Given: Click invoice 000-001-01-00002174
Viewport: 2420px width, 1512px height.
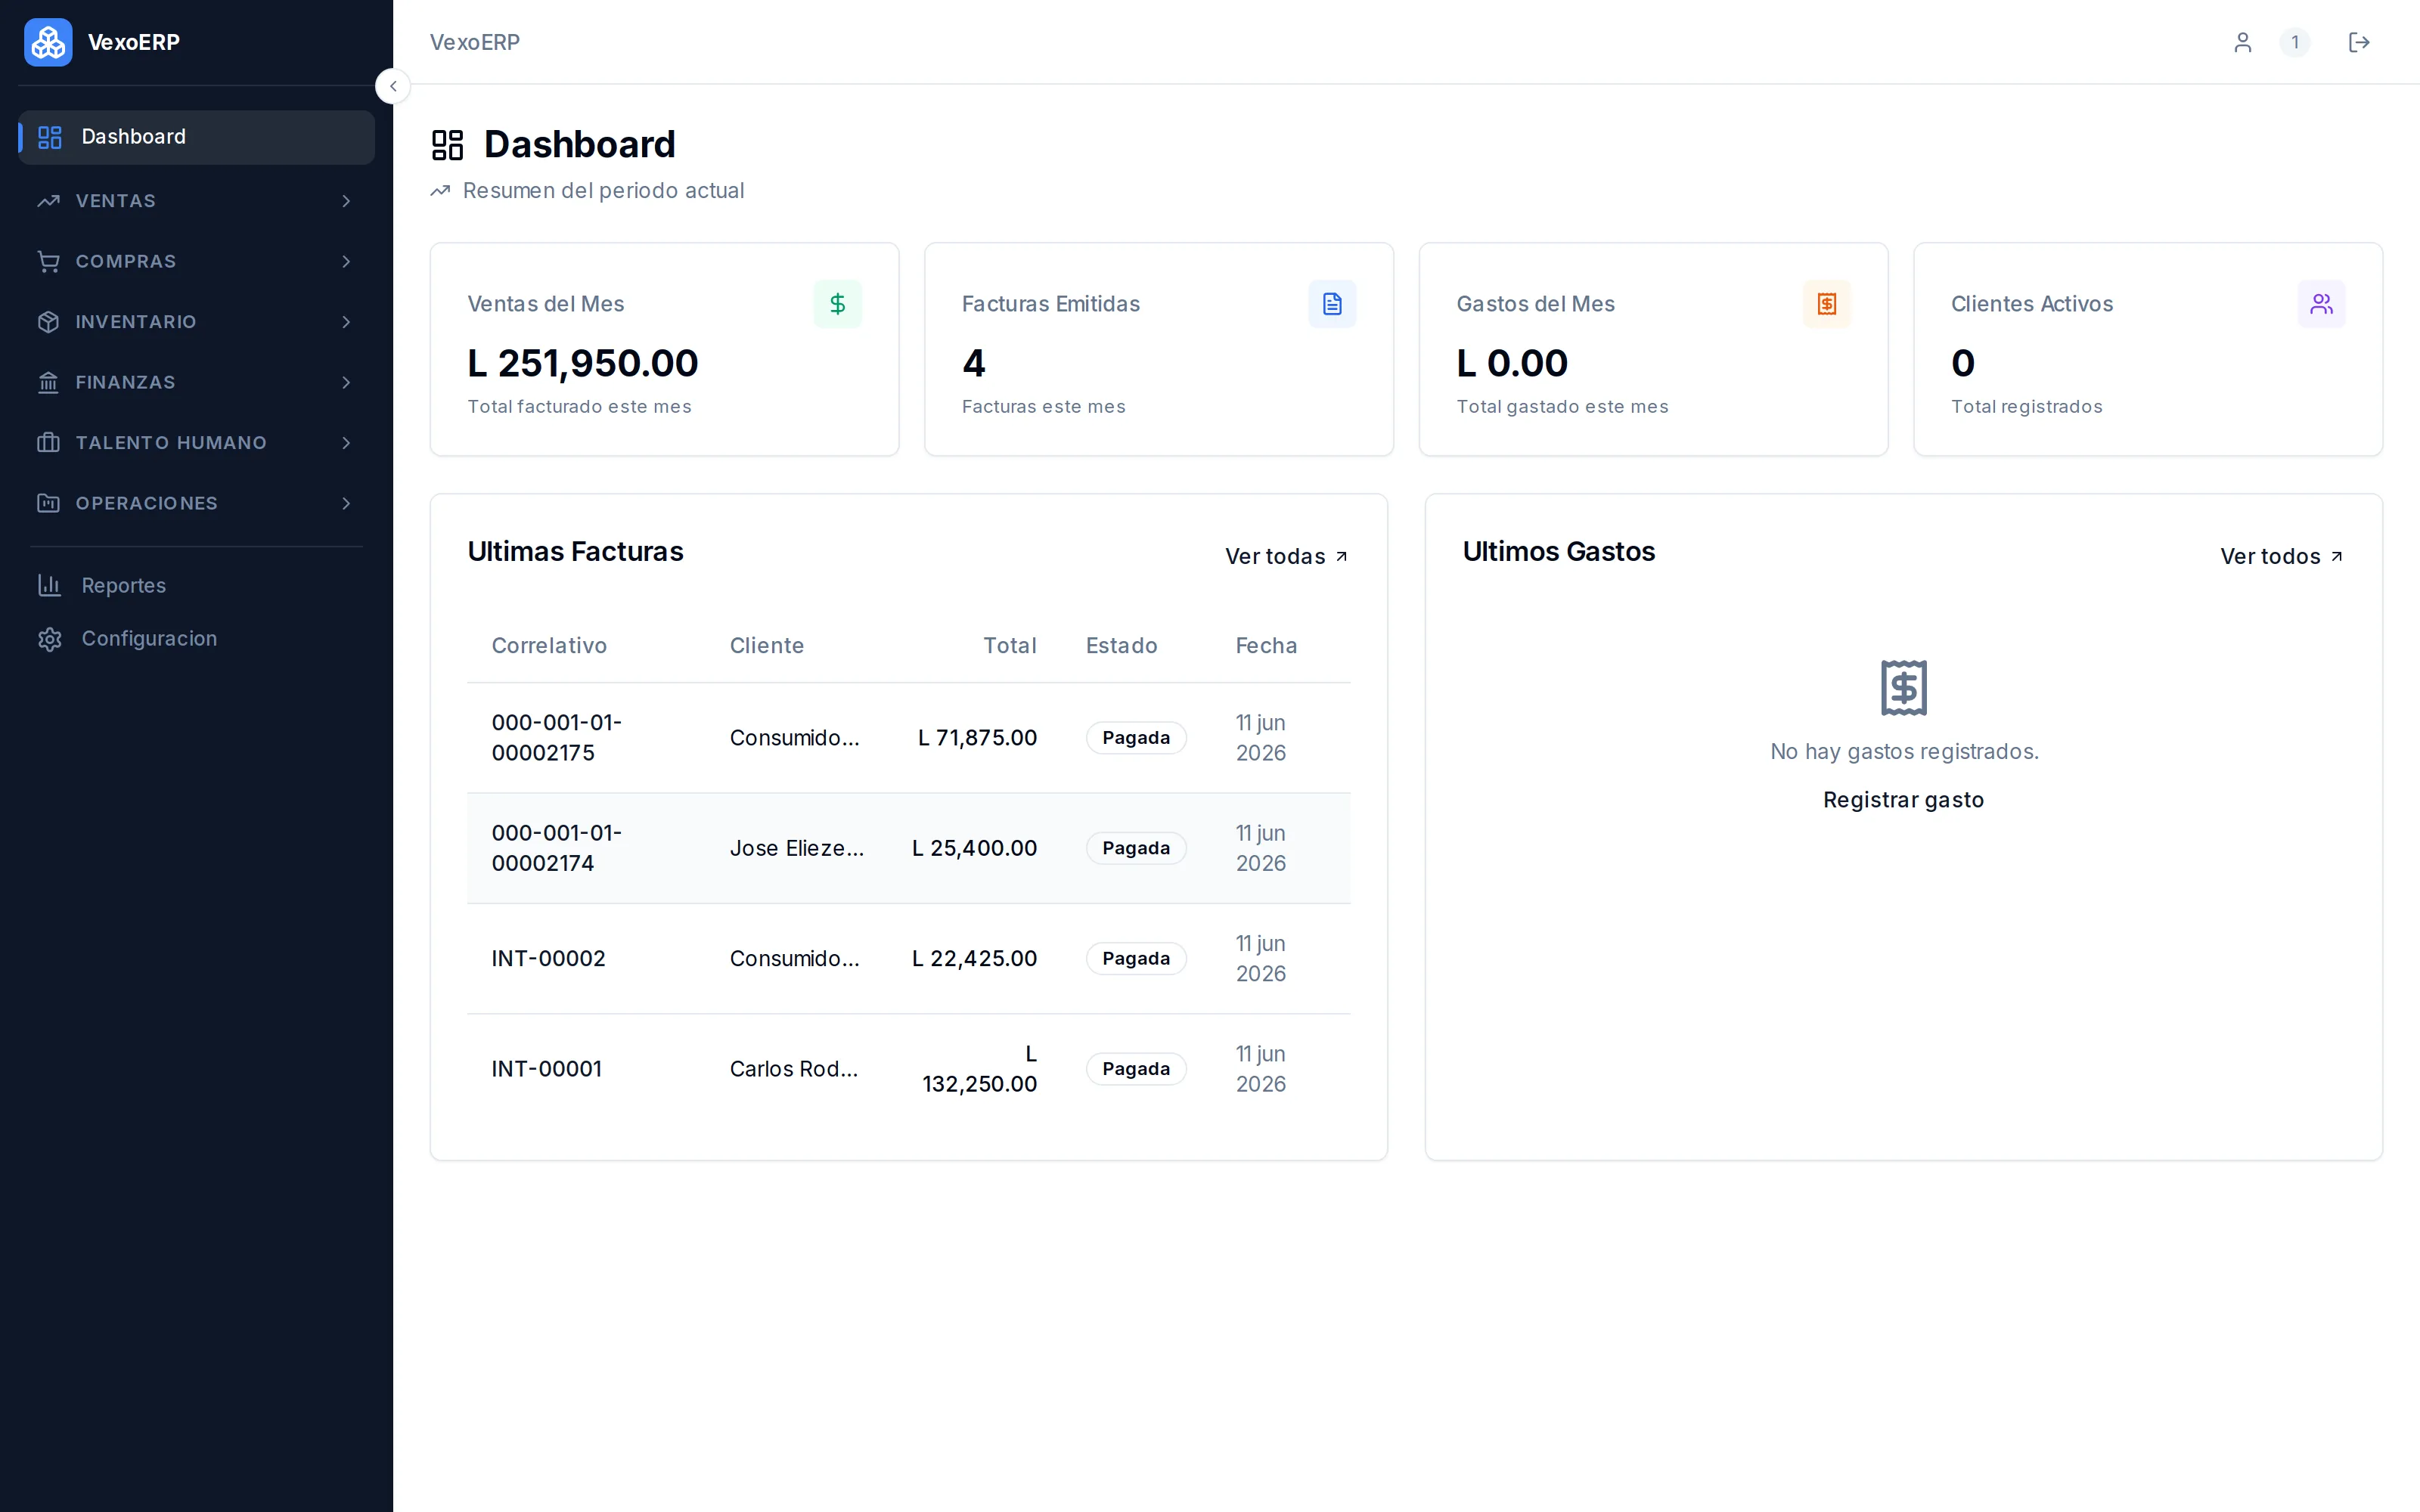Looking at the screenshot, I should (557, 848).
